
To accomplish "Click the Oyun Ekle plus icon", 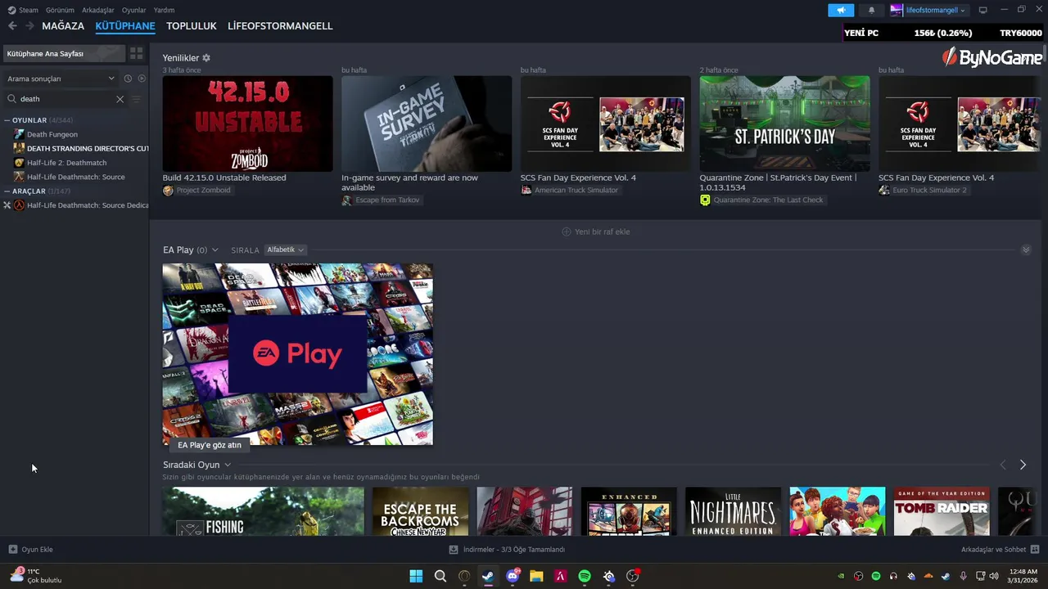I will point(12,550).
